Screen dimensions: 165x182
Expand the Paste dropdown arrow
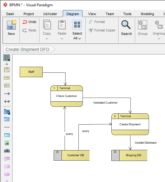(62, 39)
